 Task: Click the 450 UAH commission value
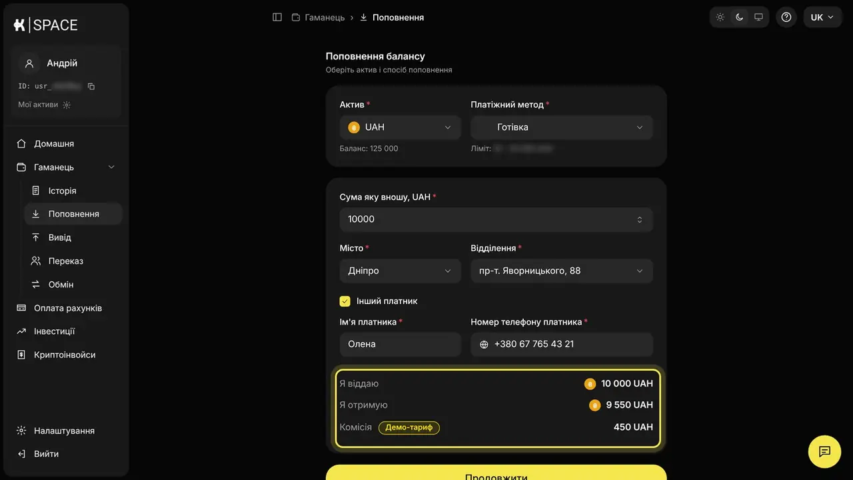633,427
